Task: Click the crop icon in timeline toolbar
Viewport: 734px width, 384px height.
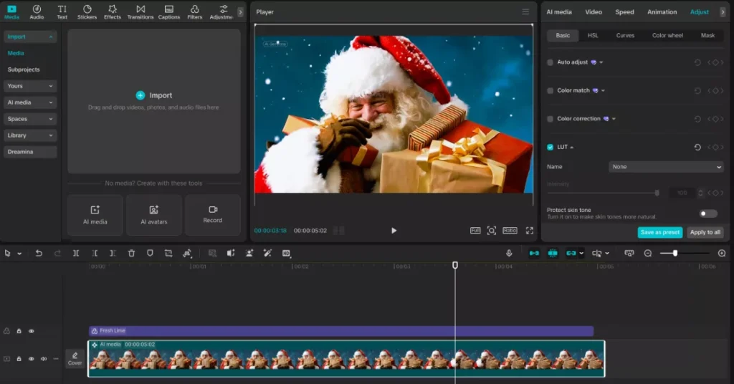Action: pyautogui.click(x=168, y=253)
